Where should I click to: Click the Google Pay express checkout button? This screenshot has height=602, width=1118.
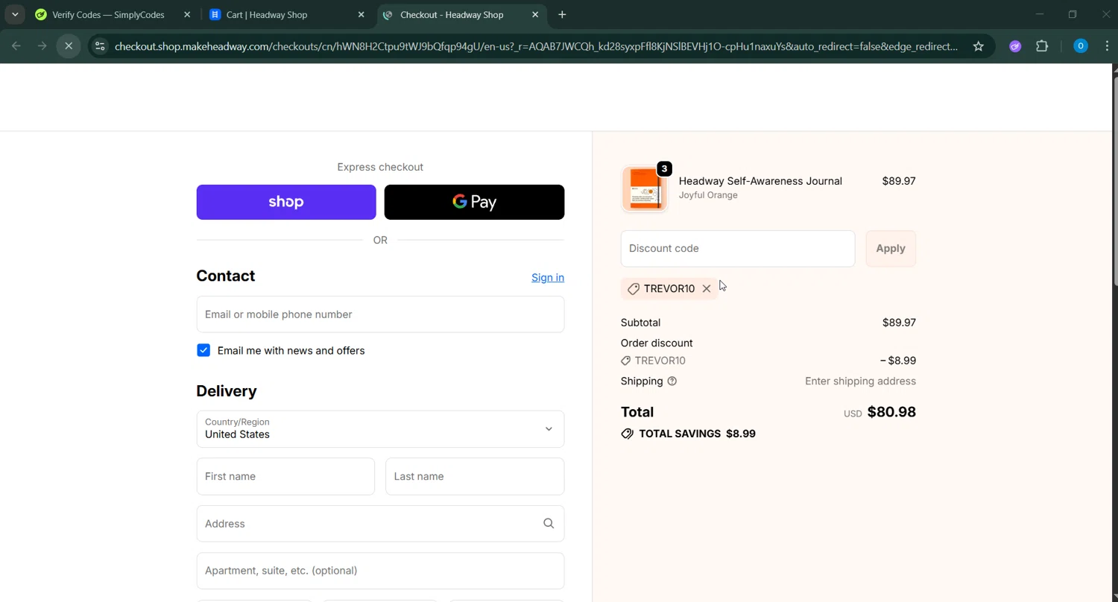(x=474, y=202)
